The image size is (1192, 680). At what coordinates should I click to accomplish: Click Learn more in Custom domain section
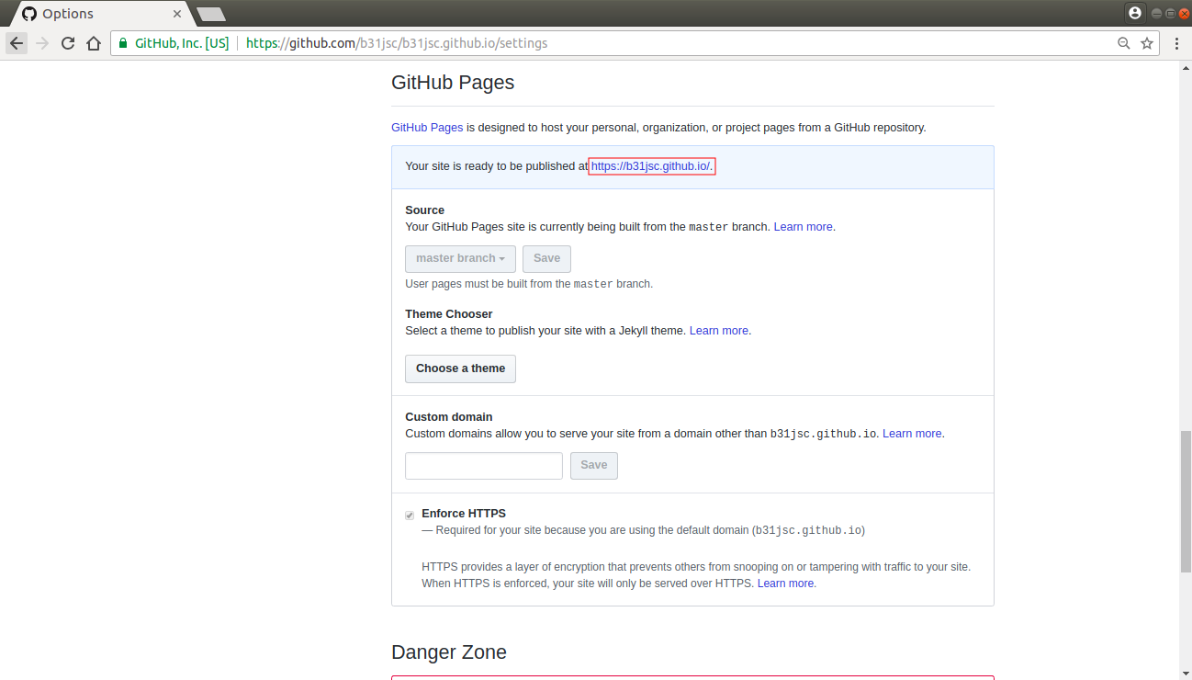912,434
